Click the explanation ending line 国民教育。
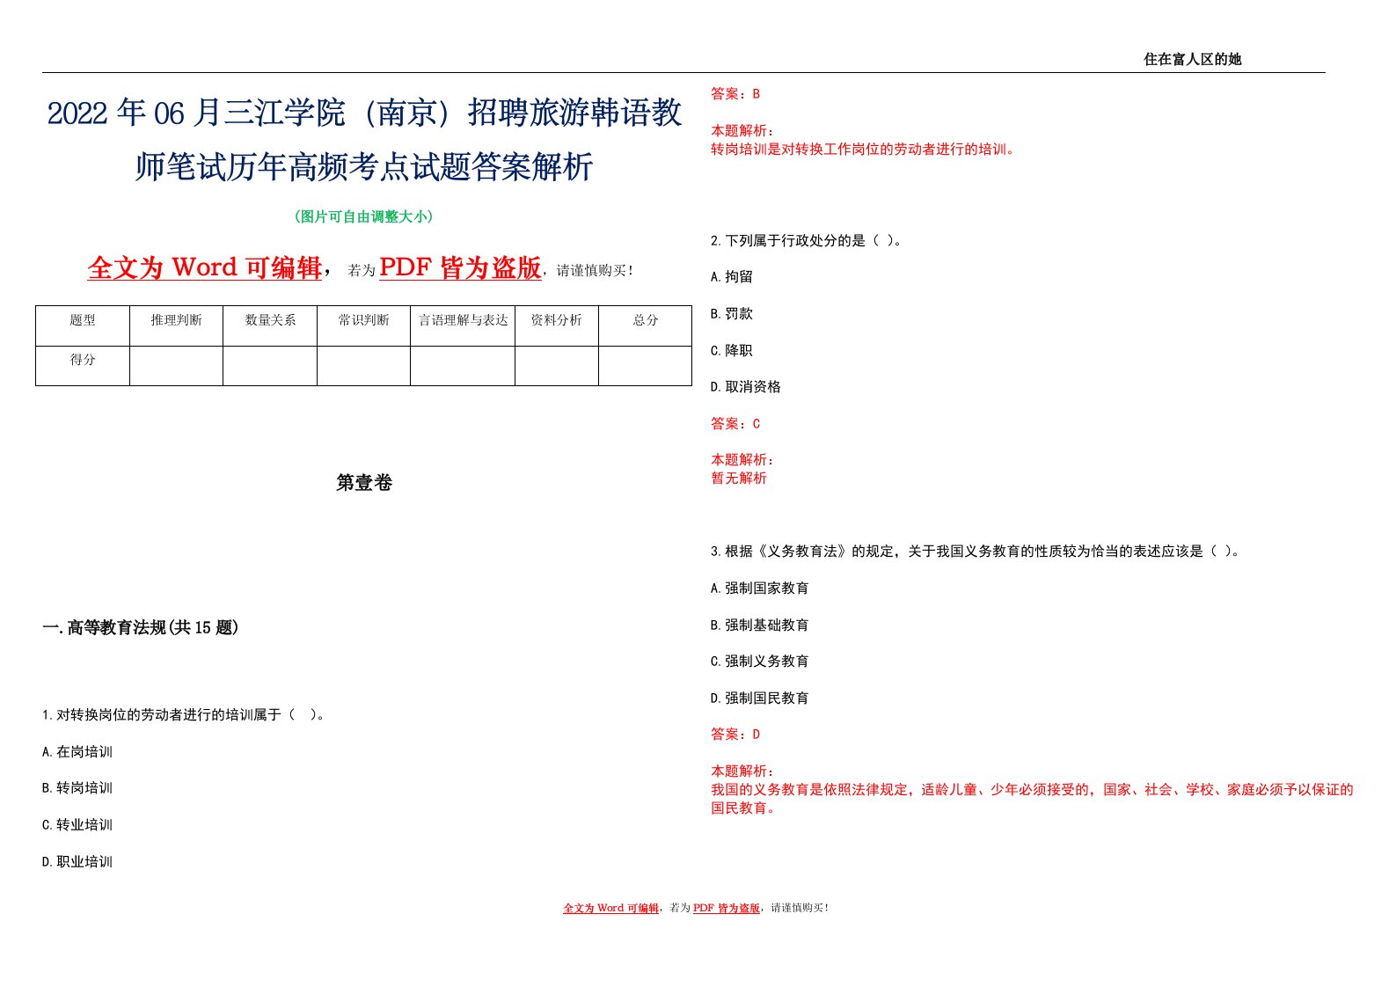The image size is (1396, 987). click(744, 808)
